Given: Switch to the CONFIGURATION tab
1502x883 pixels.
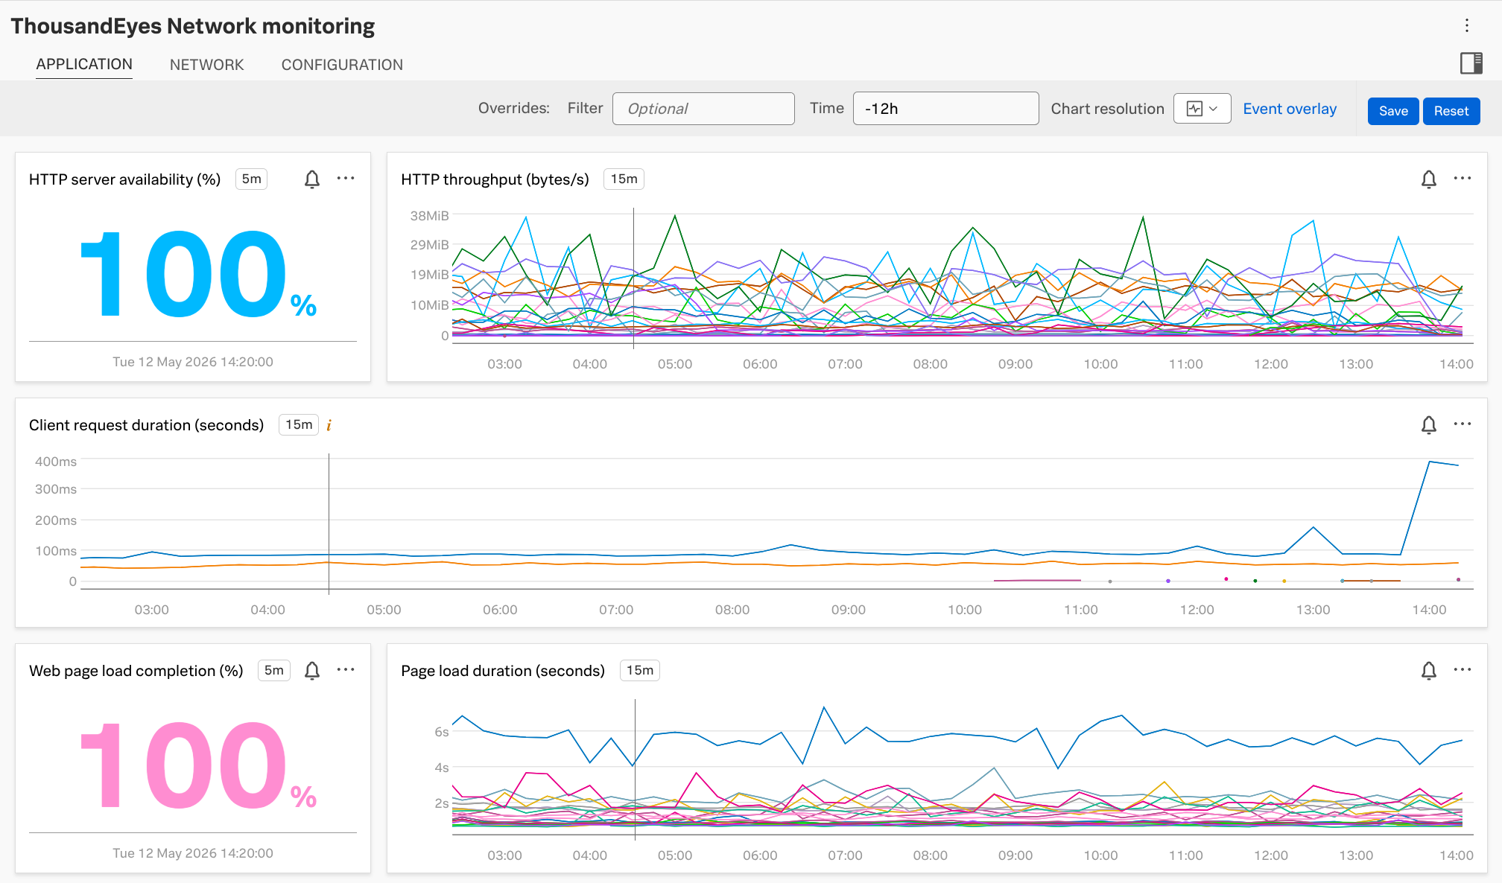Looking at the screenshot, I should pyautogui.click(x=342, y=65).
